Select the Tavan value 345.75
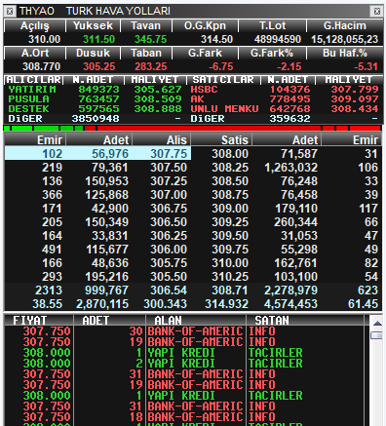Image resolution: width=386 pixels, height=426 pixels. (151, 39)
